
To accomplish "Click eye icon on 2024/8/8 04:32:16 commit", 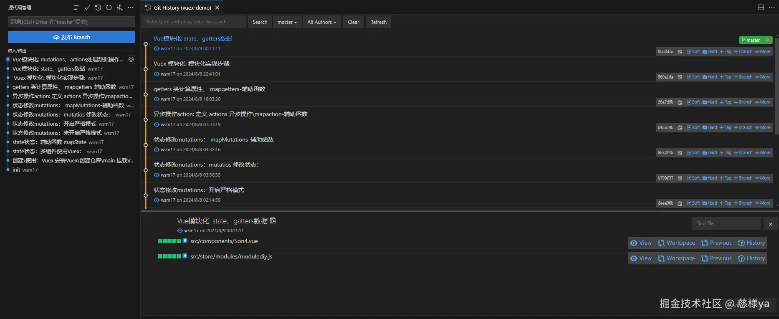I will point(157,149).
